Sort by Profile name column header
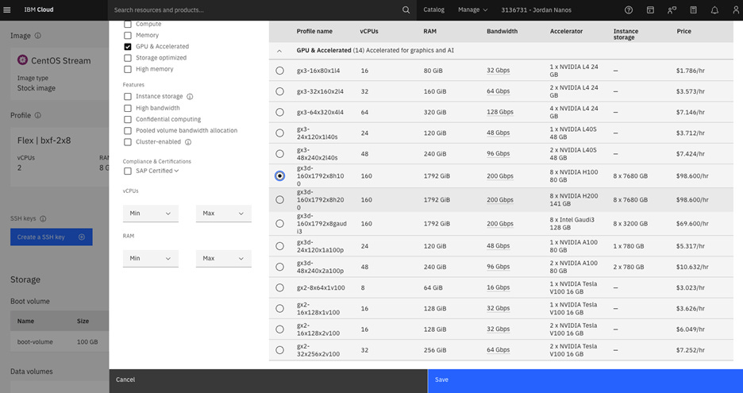The image size is (743, 393). tap(314, 31)
